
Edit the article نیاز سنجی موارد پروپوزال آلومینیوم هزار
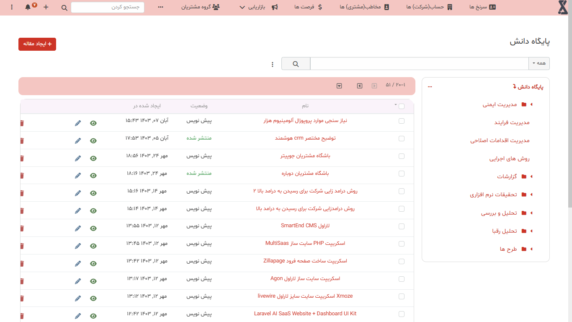click(78, 123)
